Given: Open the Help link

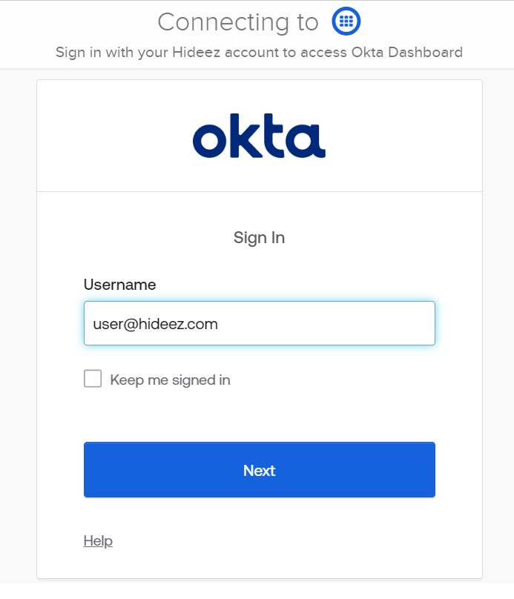Looking at the screenshot, I should click(98, 540).
